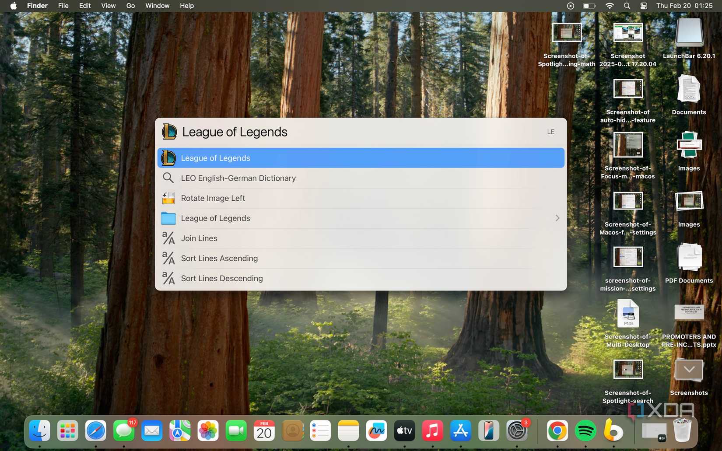
Task: Open Spotify from the Dock
Action: click(585, 431)
